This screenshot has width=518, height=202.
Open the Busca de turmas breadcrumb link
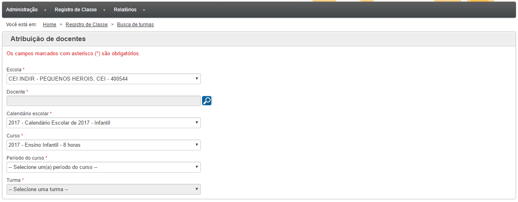[x=135, y=25]
